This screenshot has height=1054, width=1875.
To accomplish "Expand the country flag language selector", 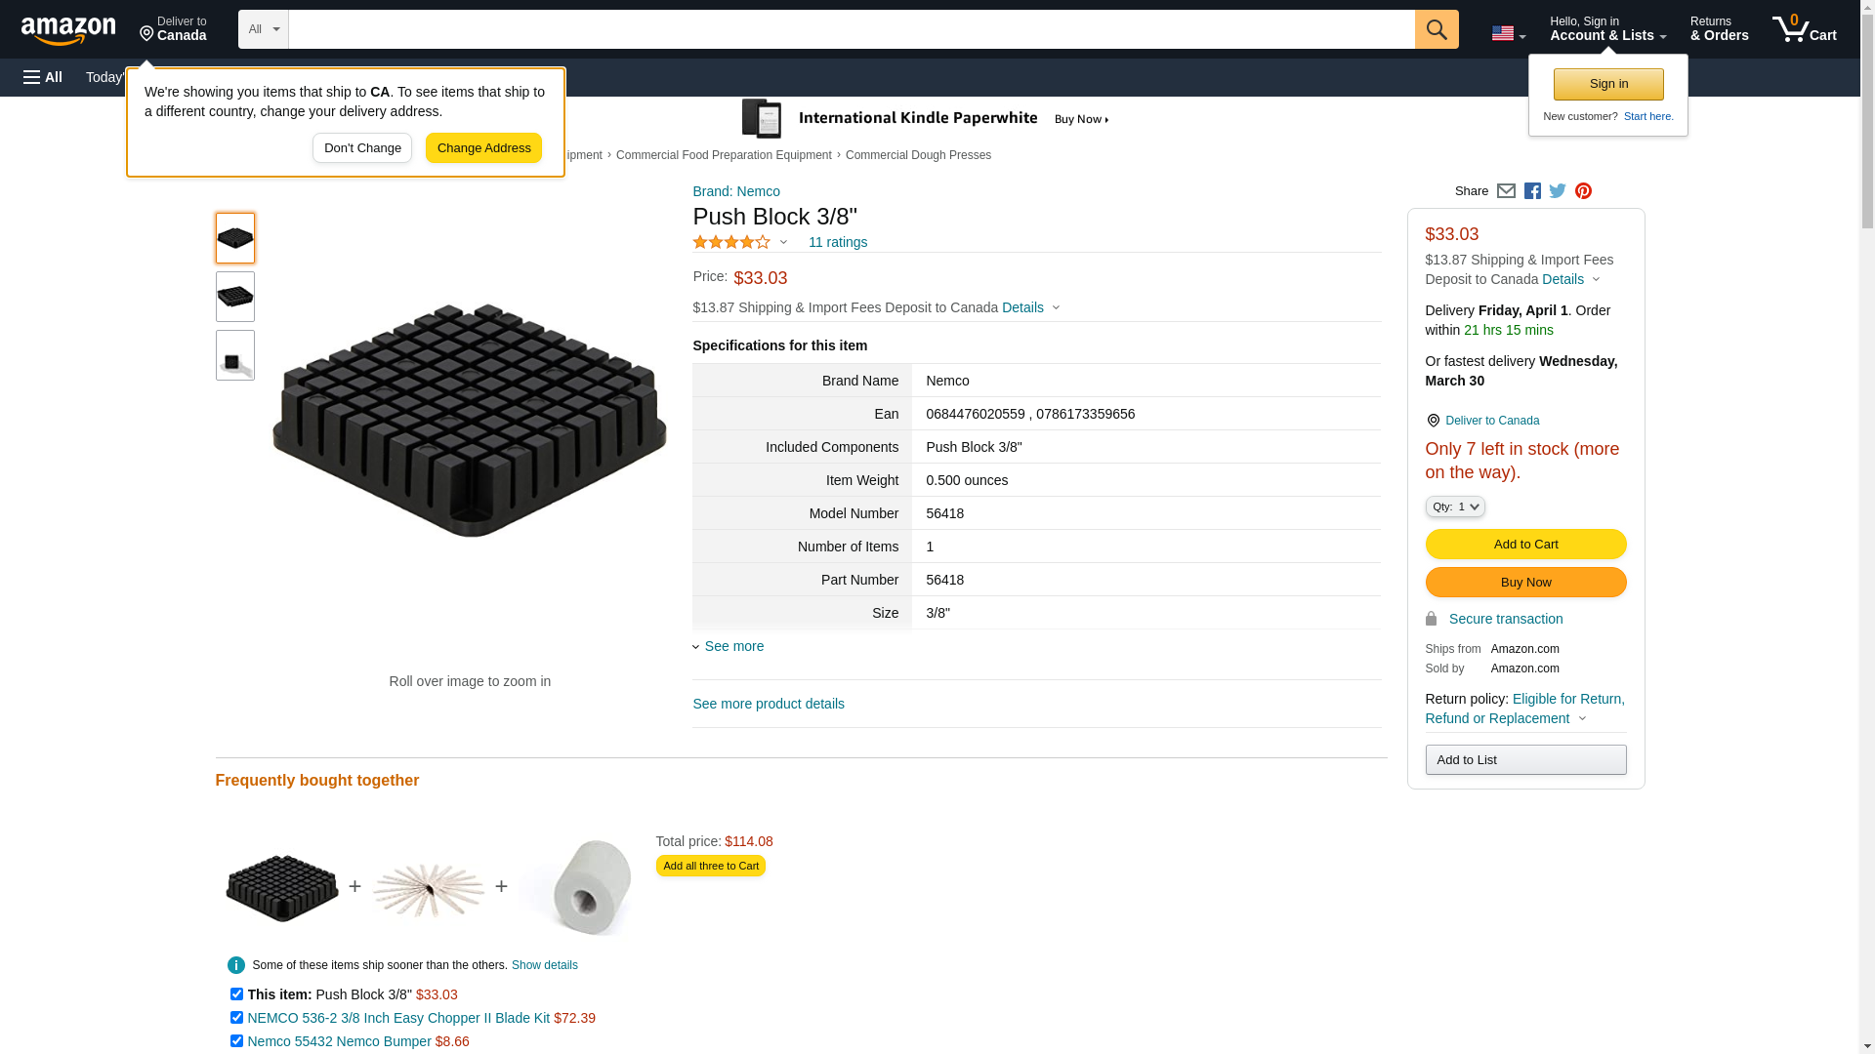I will pos(1507,33).
